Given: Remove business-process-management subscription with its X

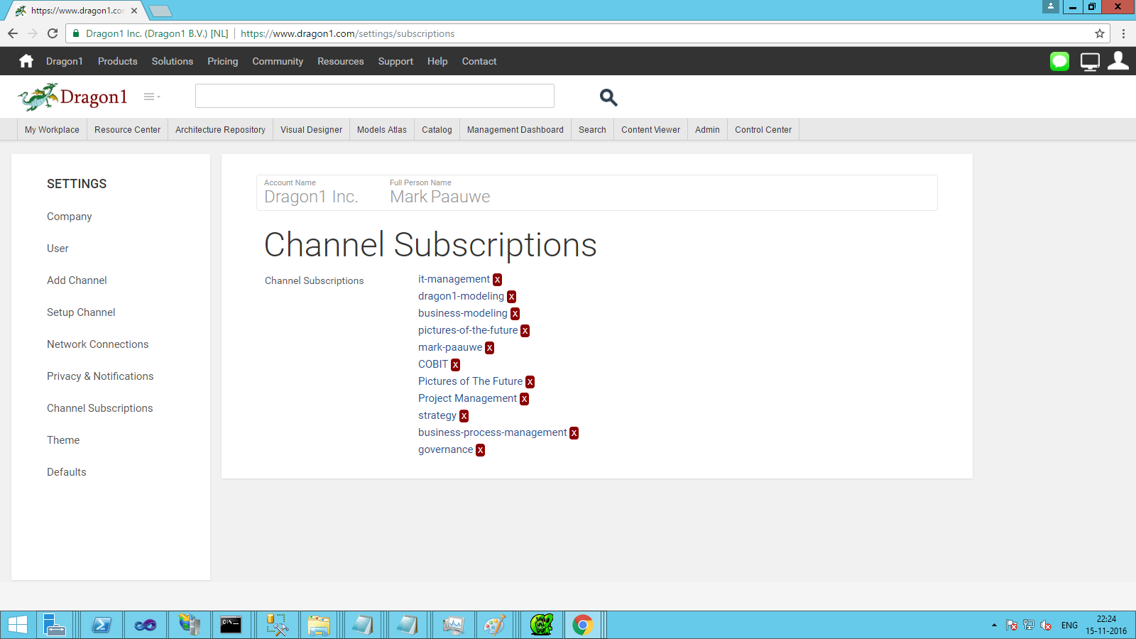Looking at the screenshot, I should click(574, 433).
